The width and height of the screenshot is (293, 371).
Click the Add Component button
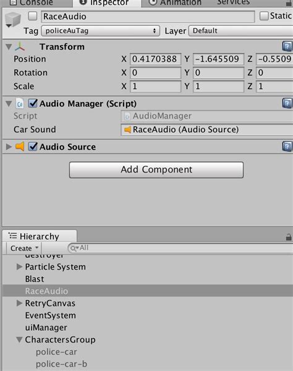click(156, 169)
